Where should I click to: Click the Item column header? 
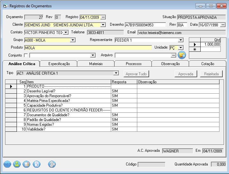click(69, 82)
